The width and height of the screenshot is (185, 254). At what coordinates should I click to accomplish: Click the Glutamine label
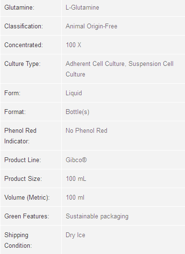[x=19, y=8]
